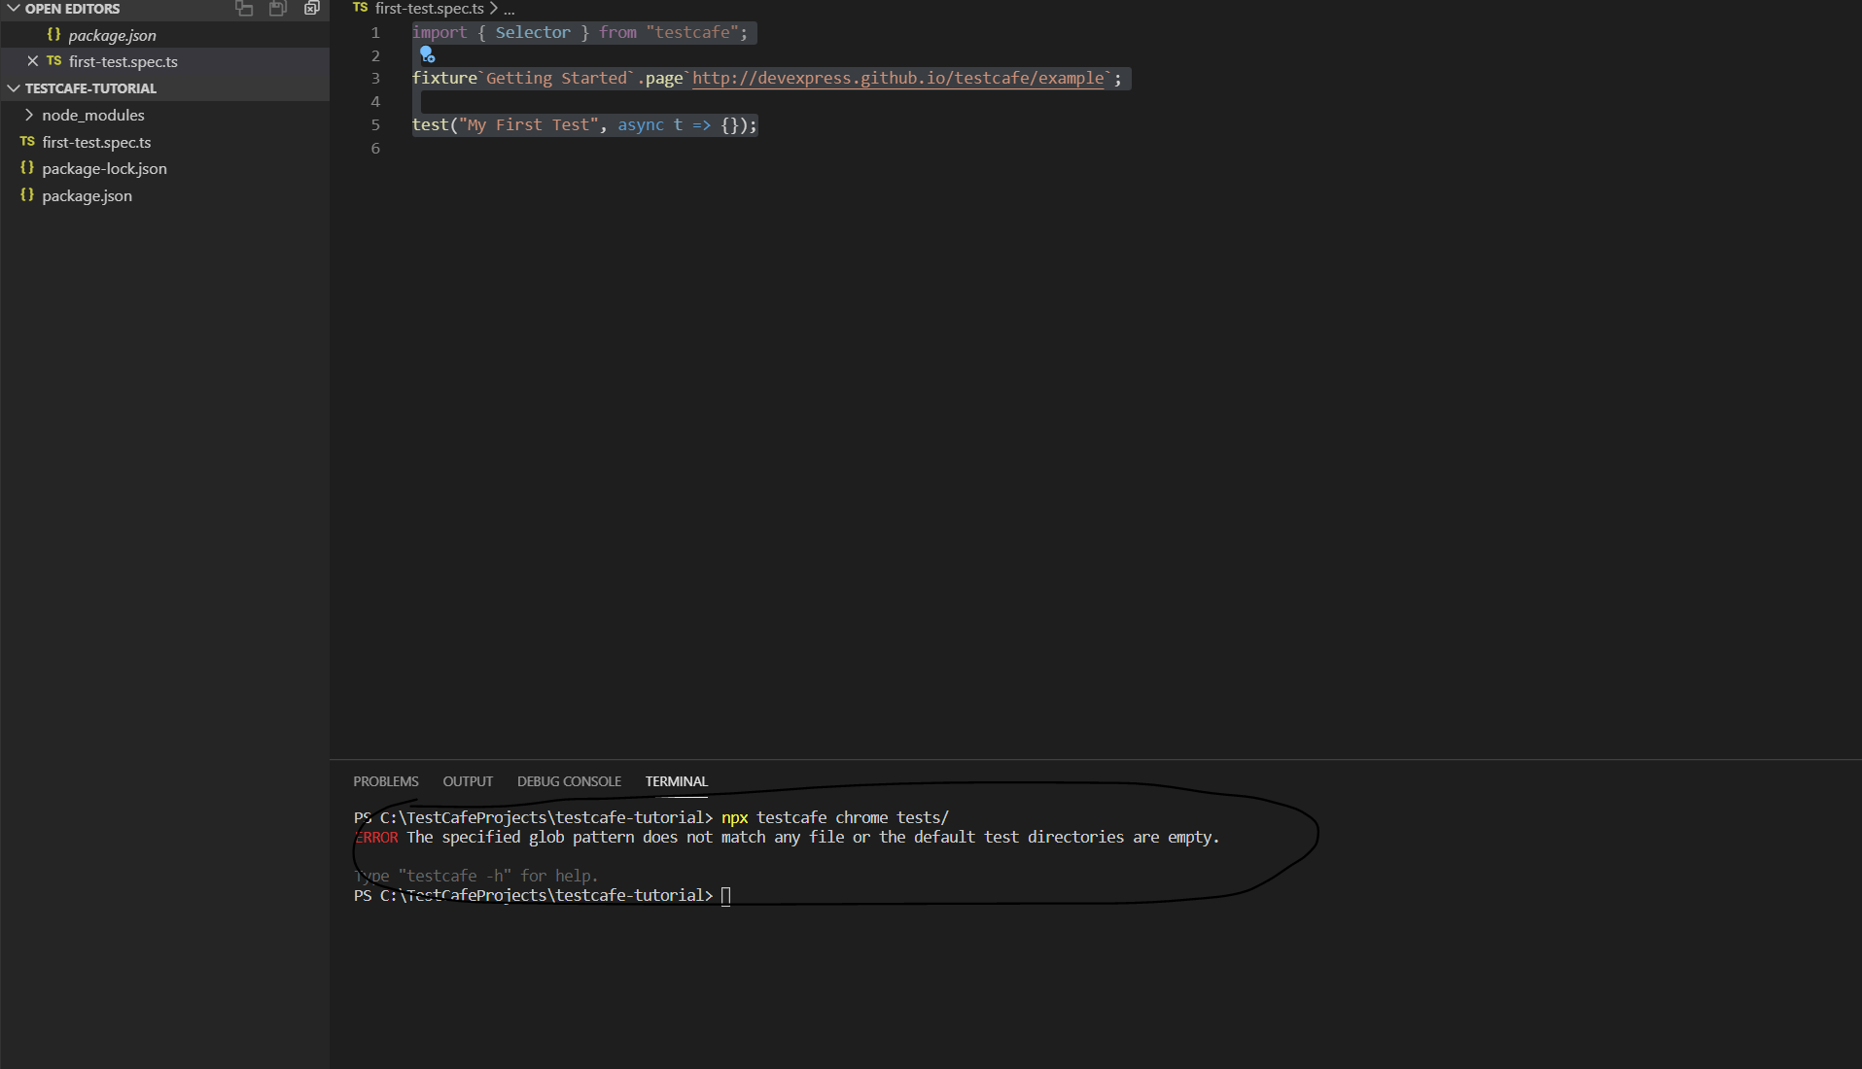Click the Save All icon in Open Editors
Screen dimensions: 1862x1069
coord(278,9)
